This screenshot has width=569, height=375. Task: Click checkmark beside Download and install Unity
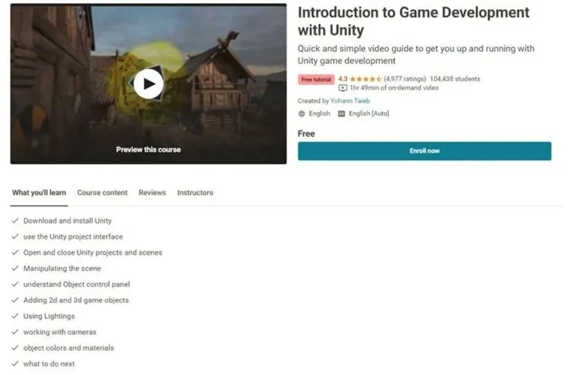click(15, 221)
